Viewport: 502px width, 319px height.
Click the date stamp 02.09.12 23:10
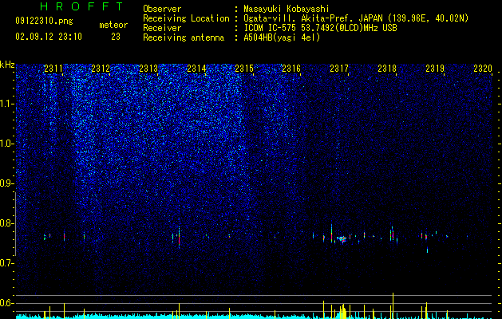(x=49, y=37)
